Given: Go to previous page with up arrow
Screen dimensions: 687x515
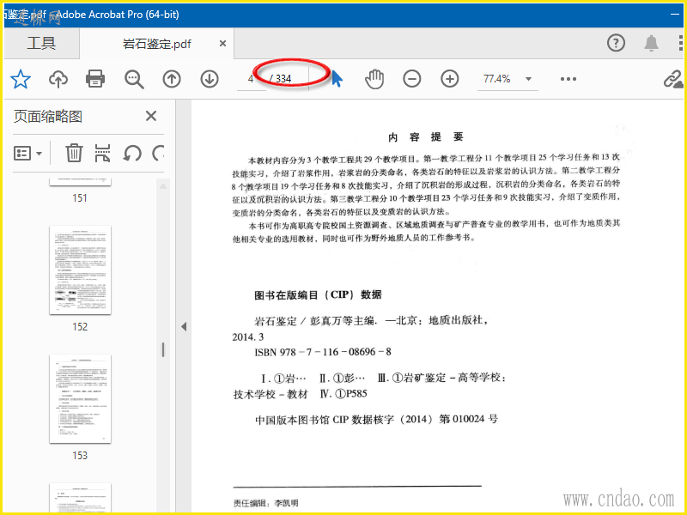Looking at the screenshot, I should [172, 79].
